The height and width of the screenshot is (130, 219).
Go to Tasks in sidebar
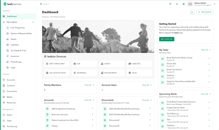point(9,121)
